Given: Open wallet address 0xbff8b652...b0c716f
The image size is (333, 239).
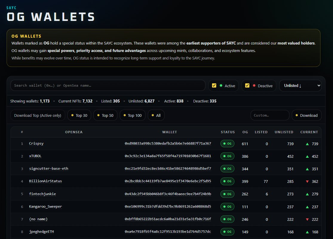Looking at the screenshot, I should click(168, 219).
